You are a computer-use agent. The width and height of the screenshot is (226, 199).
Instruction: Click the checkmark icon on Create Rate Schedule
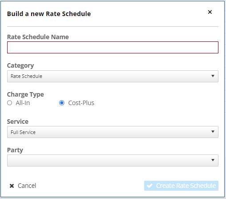coord(149,186)
